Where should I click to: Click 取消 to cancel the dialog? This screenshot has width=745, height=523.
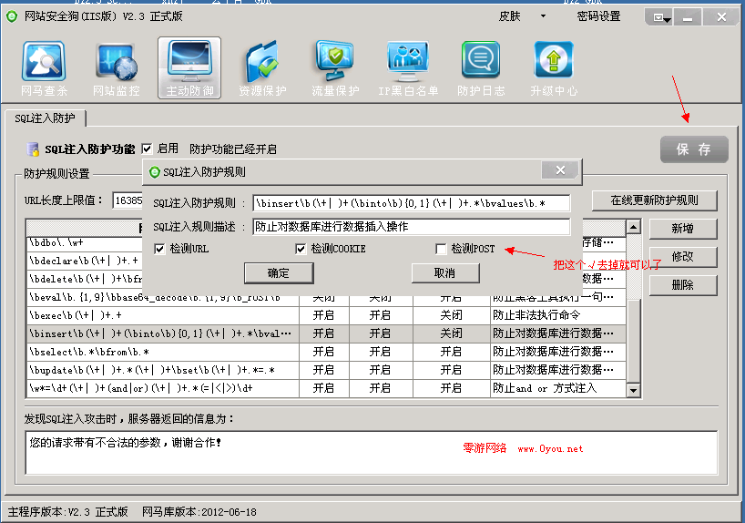pyautogui.click(x=445, y=273)
